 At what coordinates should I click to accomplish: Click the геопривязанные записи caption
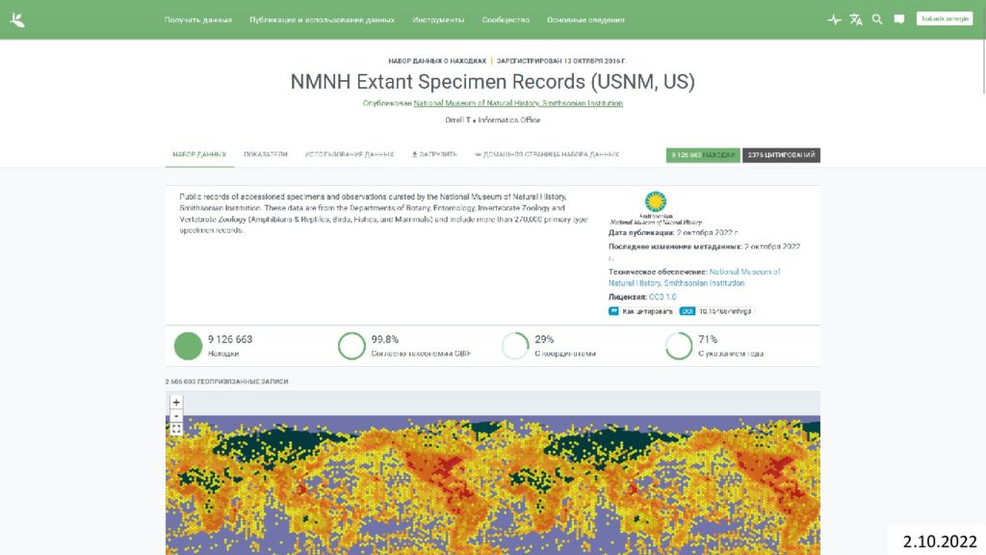[x=227, y=382]
